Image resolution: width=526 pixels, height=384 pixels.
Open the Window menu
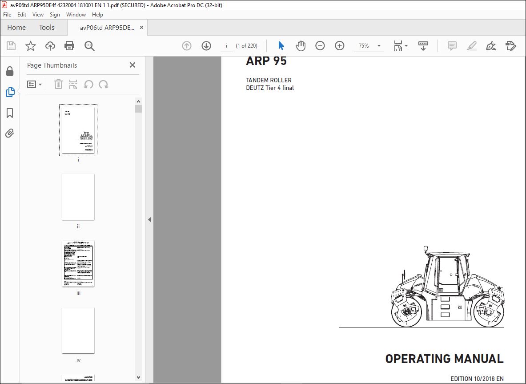tap(76, 14)
